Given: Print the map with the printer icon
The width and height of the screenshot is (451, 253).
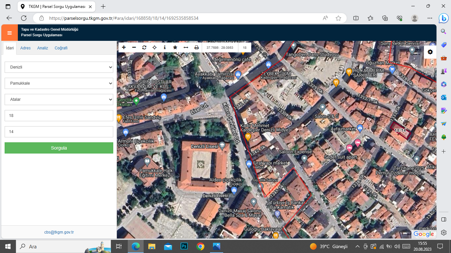Looking at the screenshot, I should tap(196, 47).
